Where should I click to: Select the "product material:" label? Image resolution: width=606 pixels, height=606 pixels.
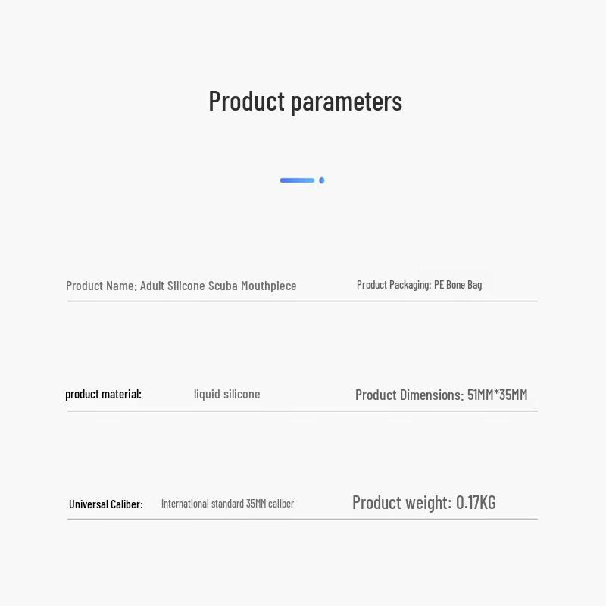click(103, 394)
